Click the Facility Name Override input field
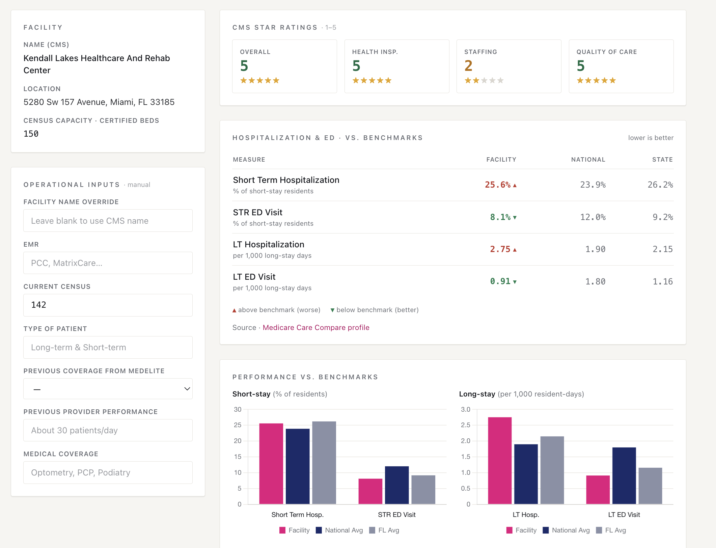The image size is (716, 548). click(108, 221)
